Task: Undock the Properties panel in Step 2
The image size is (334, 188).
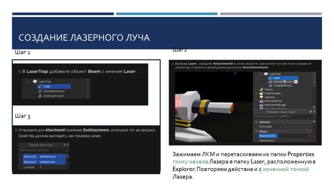Action: click(311, 112)
